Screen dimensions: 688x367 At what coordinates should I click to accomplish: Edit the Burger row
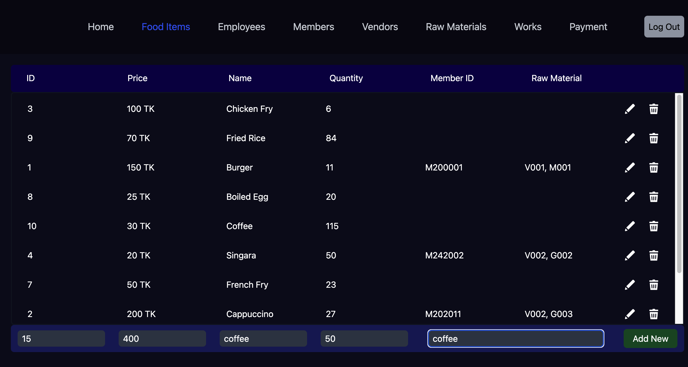pyautogui.click(x=630, y=167)
